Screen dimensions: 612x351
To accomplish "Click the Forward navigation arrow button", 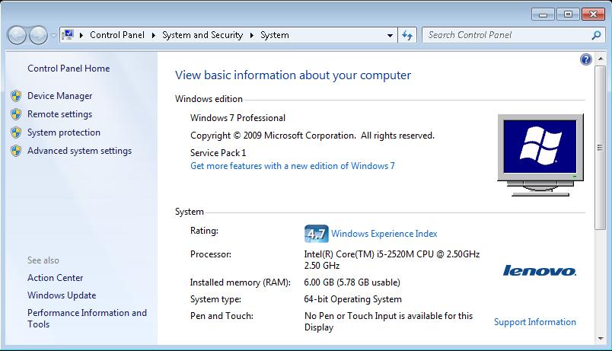I will [x=37, y=35].
